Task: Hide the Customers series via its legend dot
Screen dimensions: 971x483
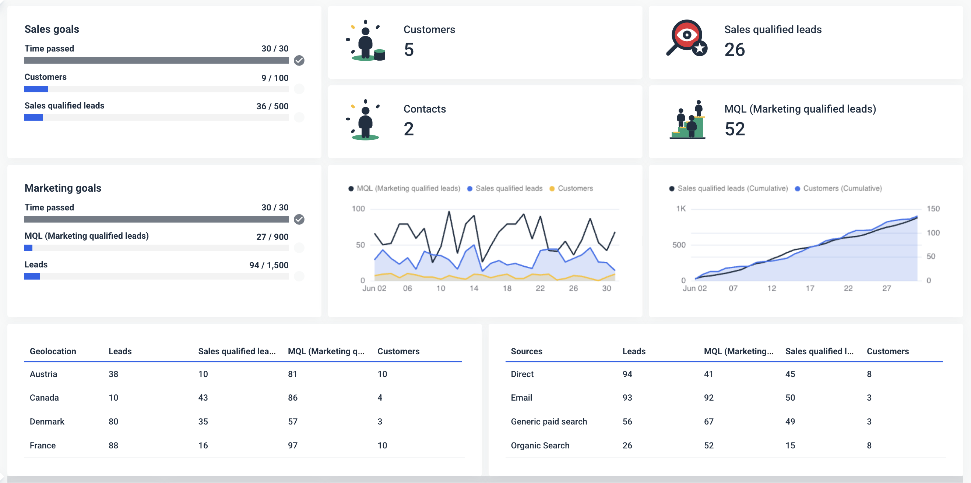Action: tap(552, 188)
